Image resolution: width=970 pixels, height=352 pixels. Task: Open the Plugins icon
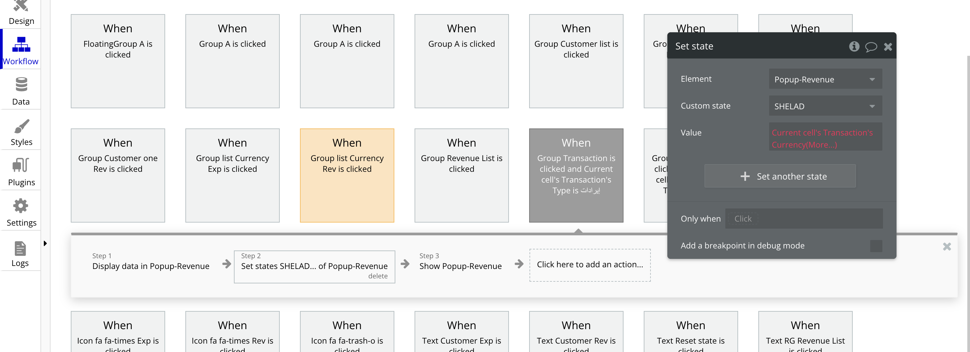[x=21, y=165]
